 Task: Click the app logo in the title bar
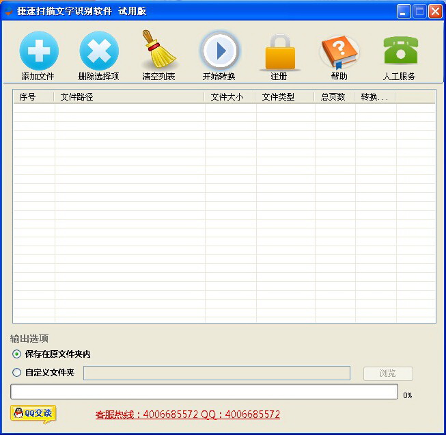8,12
